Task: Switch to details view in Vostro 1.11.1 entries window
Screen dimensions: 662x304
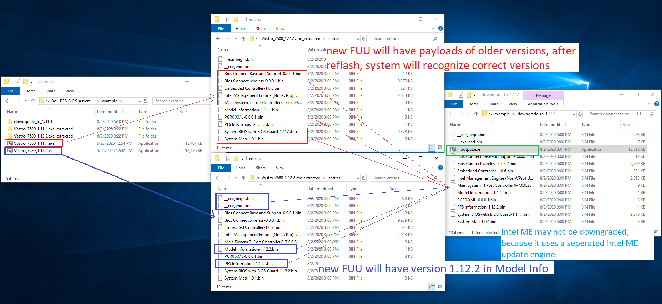Action: coord(432,148)
